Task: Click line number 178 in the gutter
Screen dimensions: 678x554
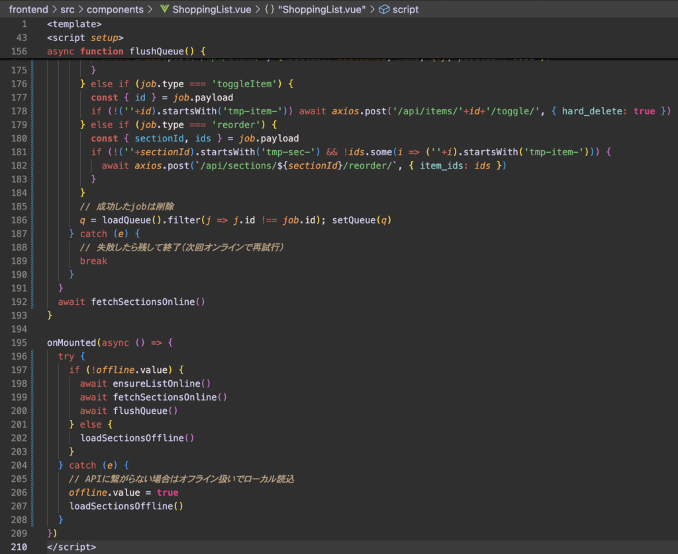Action: tap(19, 111)
